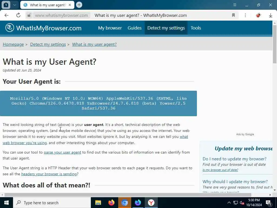277x208 pixels.
Task: Click the muted volume tray icon
Action: click(242, 203)
